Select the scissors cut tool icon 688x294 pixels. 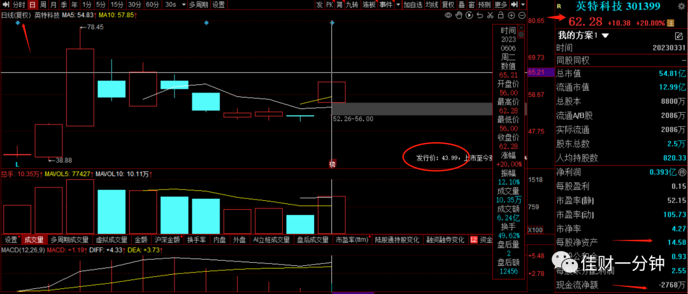490,15
